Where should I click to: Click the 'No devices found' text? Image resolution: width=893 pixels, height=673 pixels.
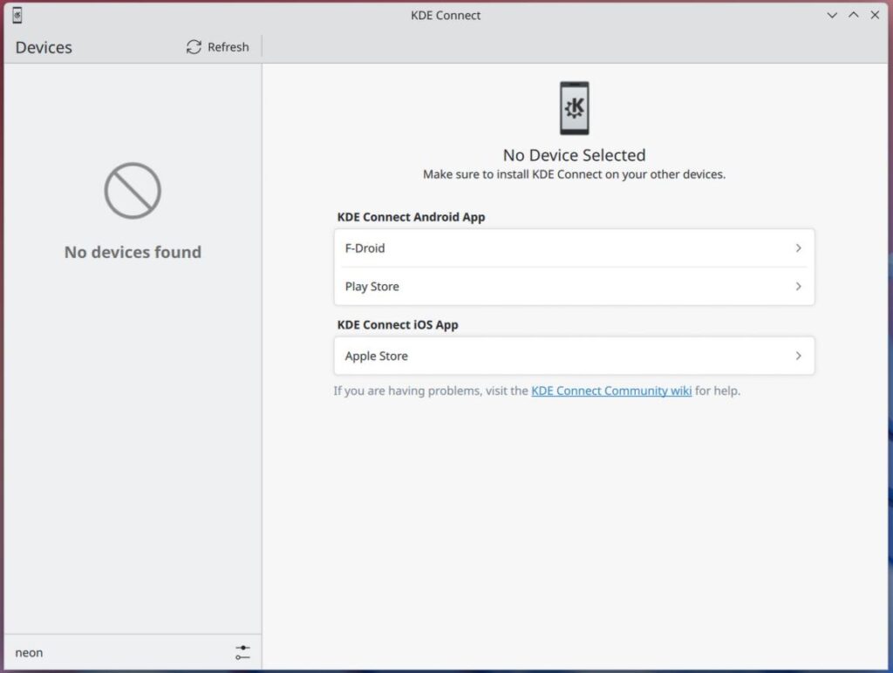tap(133, 252)
